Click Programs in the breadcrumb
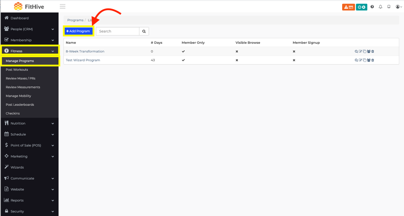 [75, 20]
